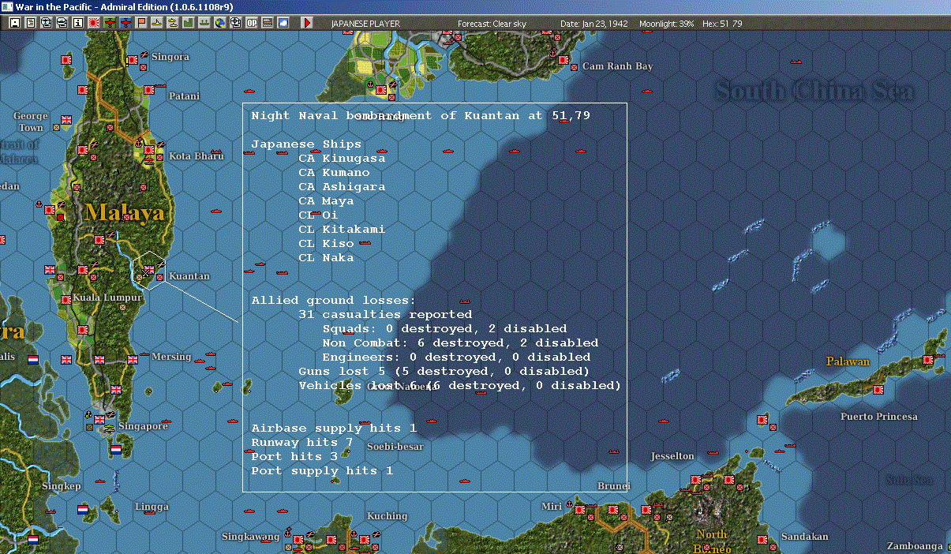Click the orange flag toolbar icon
Viewport: 951px width, 554px height.
(141, 23)
